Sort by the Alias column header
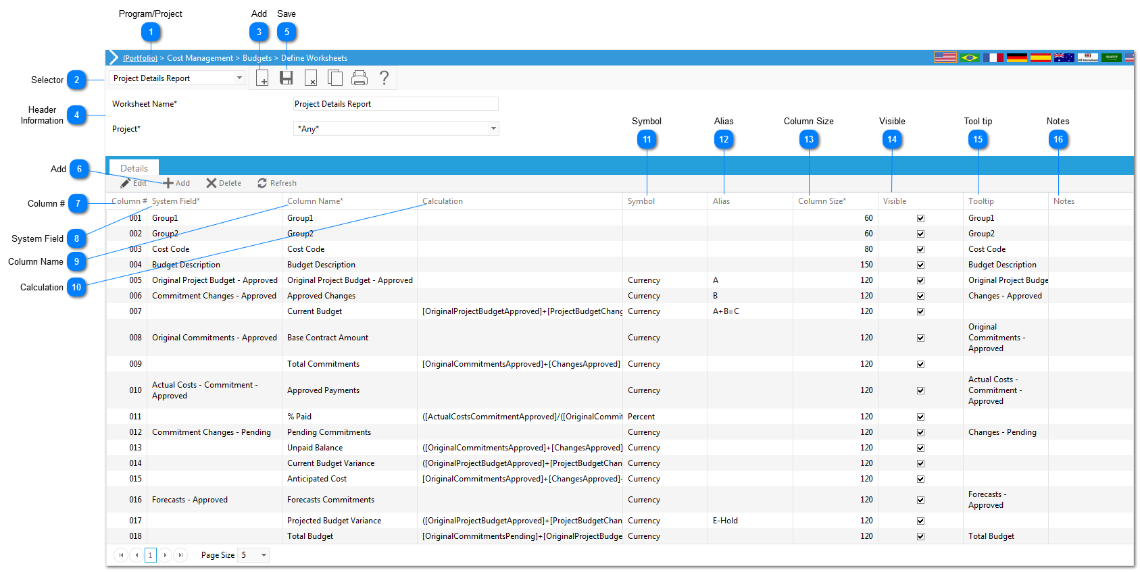This screenshot has height=572, width=1140. (x=721, y=201)
